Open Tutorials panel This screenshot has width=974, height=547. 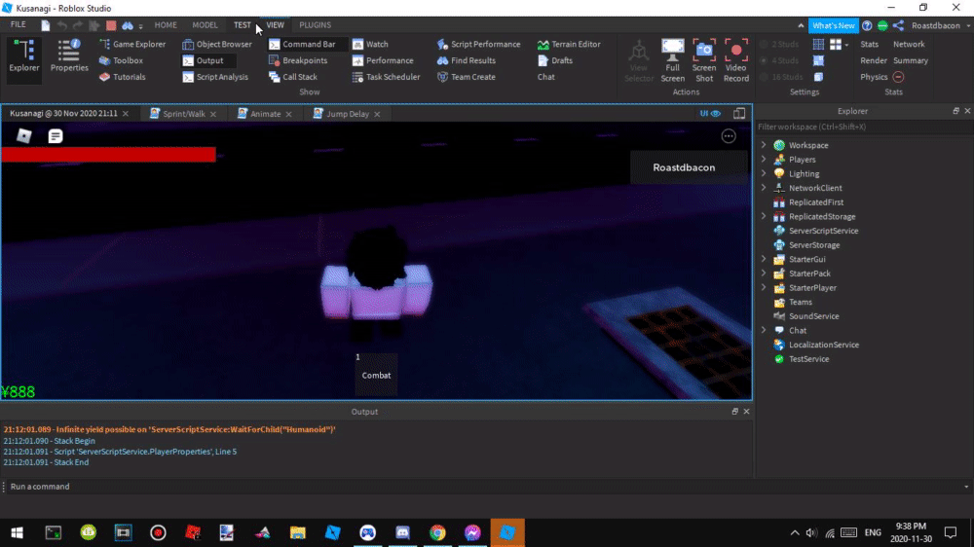coord(123,77)
